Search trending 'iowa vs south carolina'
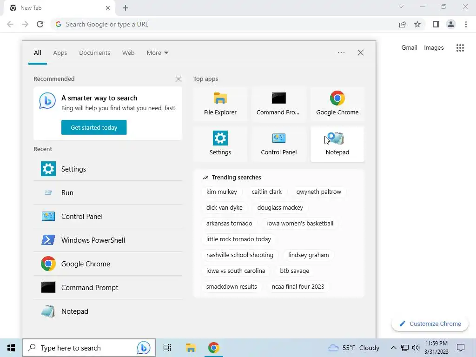The width and height of the screenshot is (476, 357). pos(236,271)
